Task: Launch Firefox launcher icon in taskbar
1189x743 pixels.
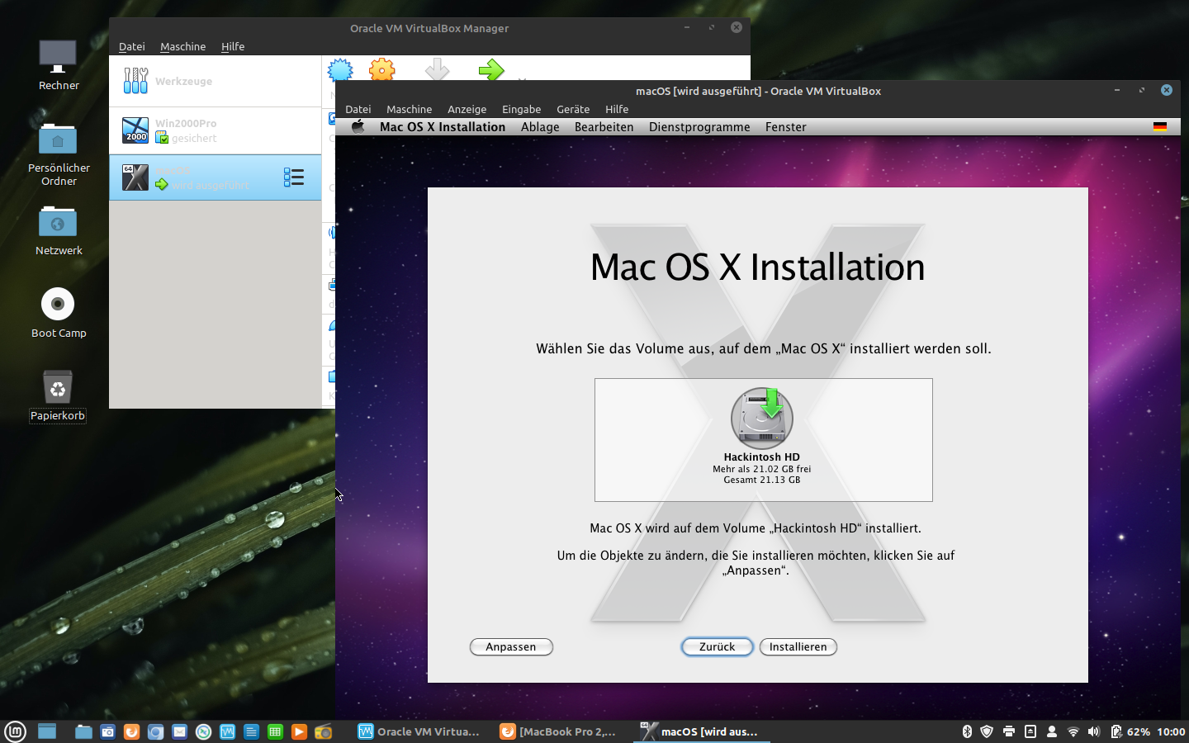Action: tap(131, 731)
